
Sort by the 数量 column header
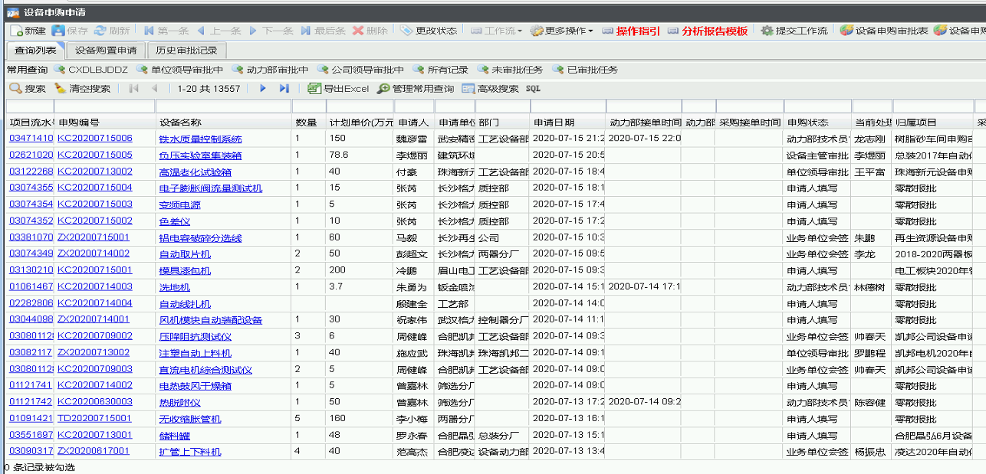pyautogui.click(x=308, y=123)
